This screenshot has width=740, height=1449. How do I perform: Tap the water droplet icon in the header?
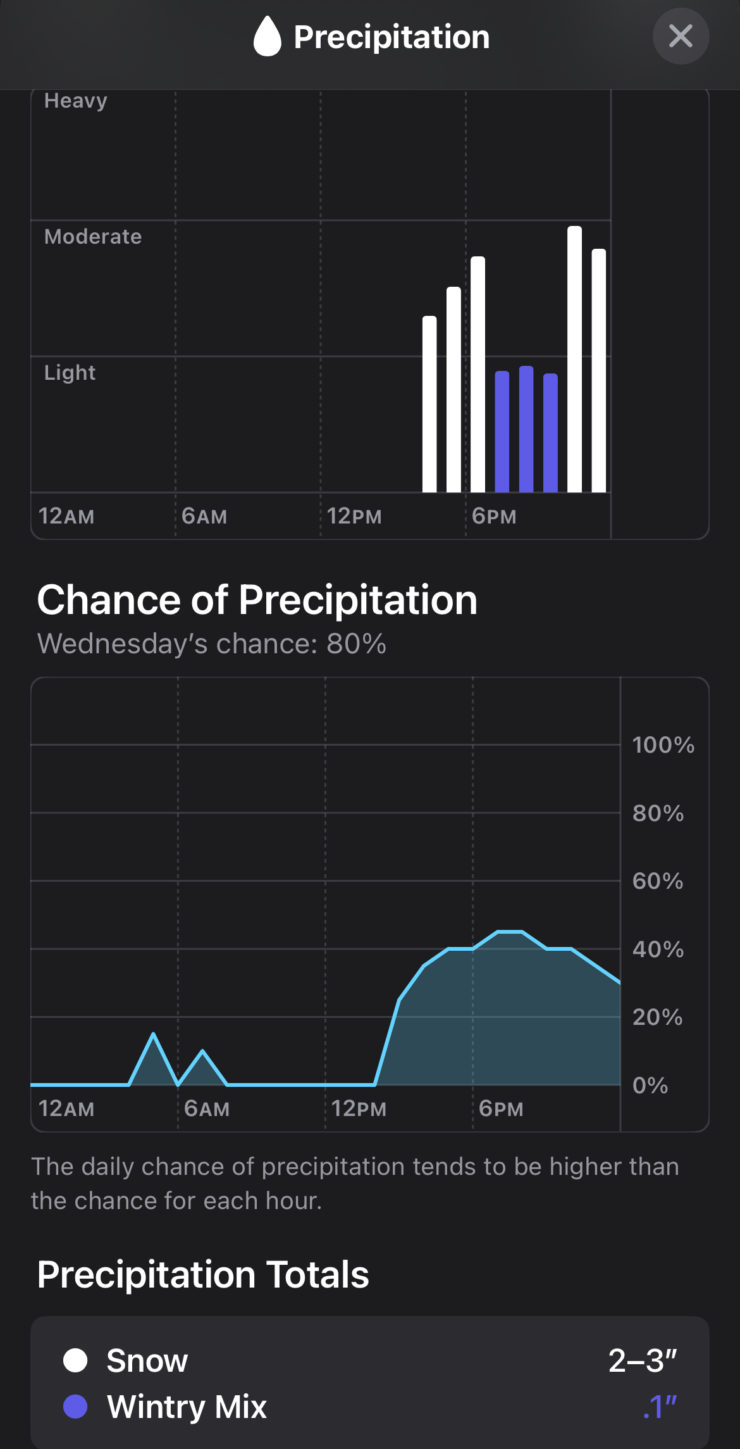(x=267, y=36)
